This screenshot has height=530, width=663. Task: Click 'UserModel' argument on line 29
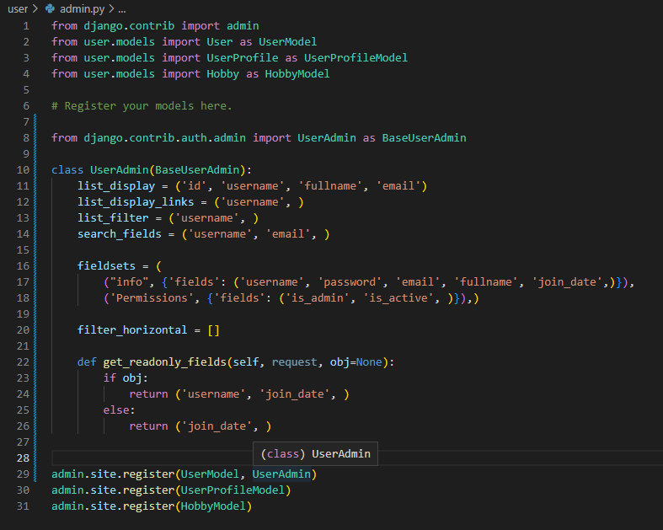click(210, 474)
